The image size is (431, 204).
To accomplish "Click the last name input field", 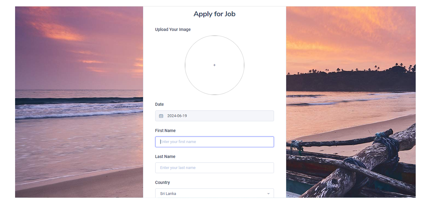I will tap(214, 168).
